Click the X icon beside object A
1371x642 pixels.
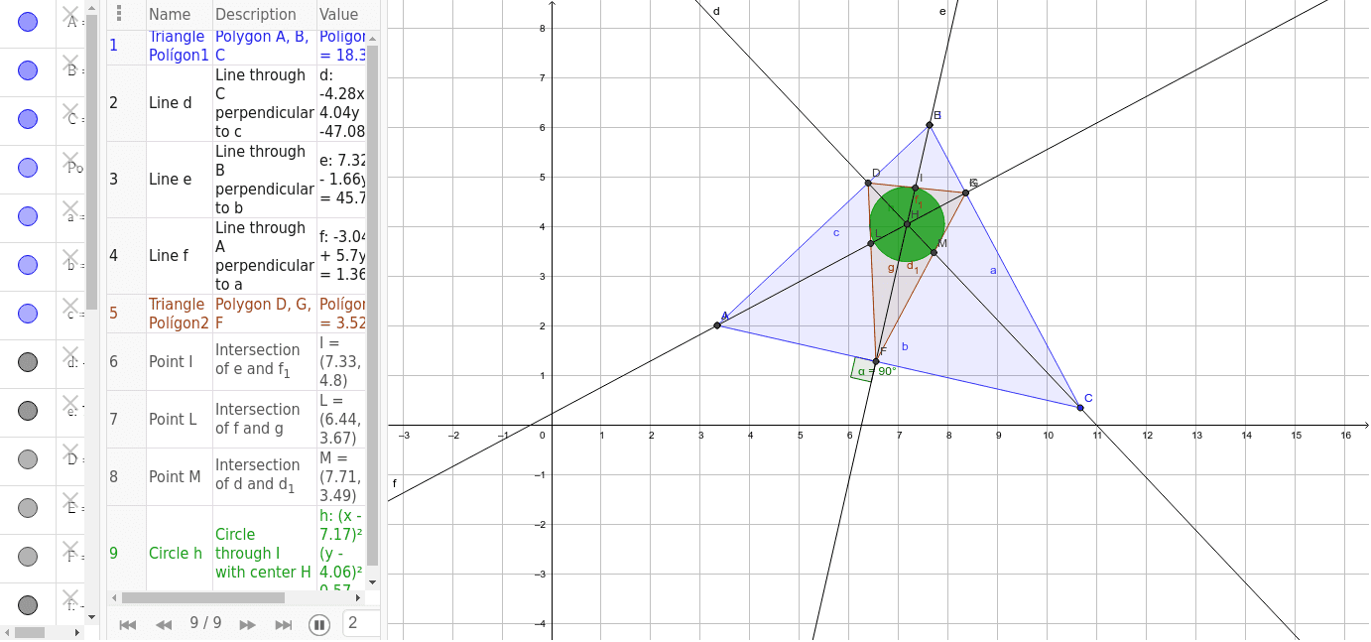[x=70, y=15]
